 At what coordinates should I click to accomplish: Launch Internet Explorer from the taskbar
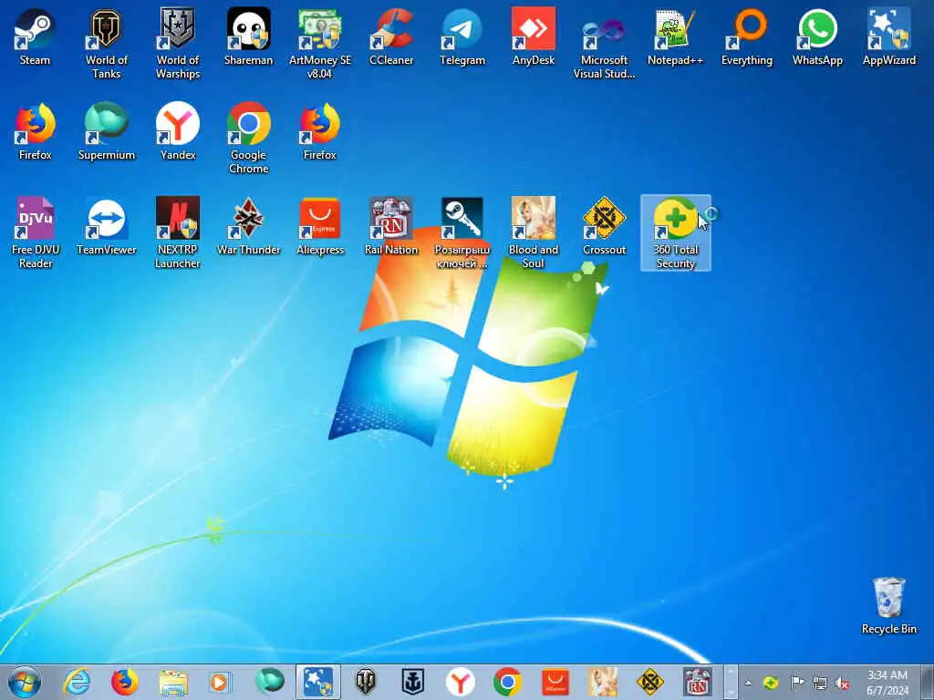(x=77, y=682)
